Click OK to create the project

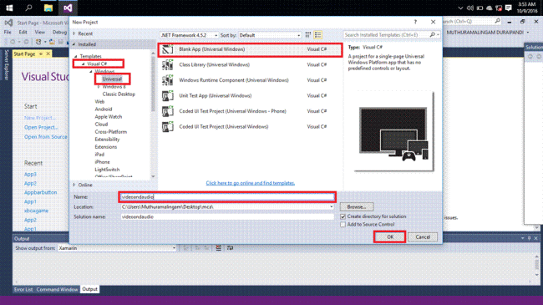click(390, 237)
